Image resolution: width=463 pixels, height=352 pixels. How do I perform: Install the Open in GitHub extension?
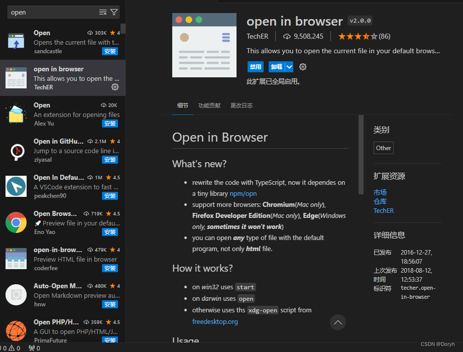(x=110, y=160)
